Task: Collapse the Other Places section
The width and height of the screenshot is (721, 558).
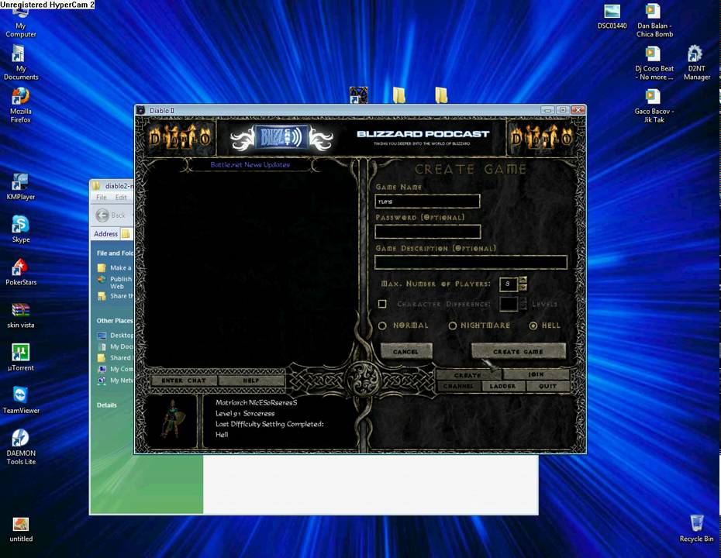Action: click(115, 320)
